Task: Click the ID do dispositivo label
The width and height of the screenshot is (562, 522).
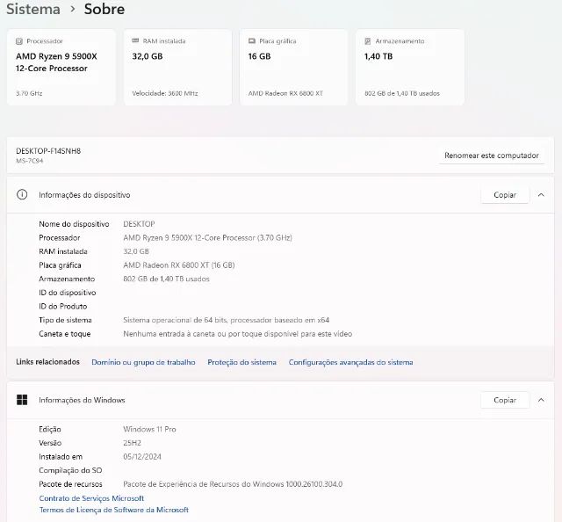Action: [68, 293]
